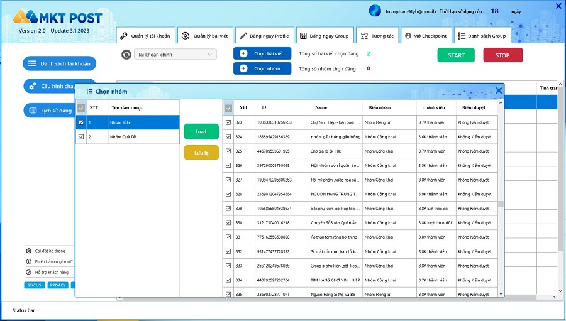Switch to the Quản lý bài viết tab
Viewport: 566px width, 321px height.
pyautogui.click(x=204, y=36)
